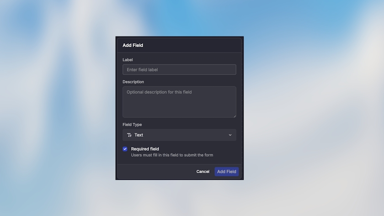This screenshot has width=384, height=216.
Task: Click the 'Description' caption above the textarea
Action: 133,82
